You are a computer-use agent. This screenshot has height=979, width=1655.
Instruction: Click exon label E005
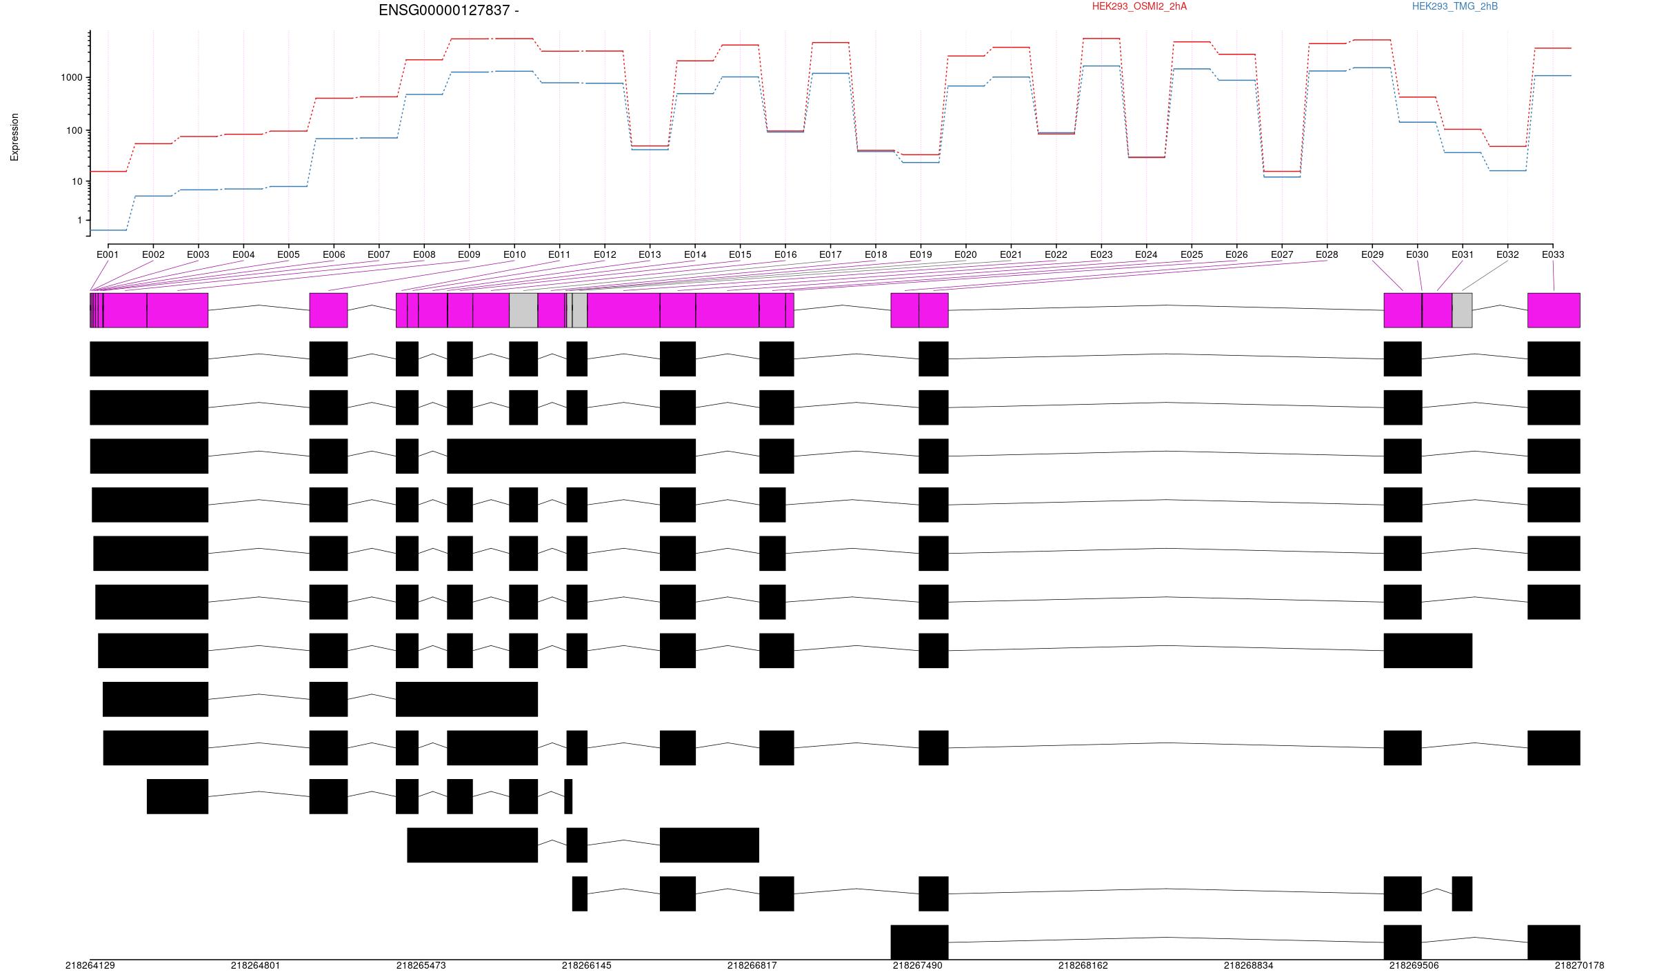(x=288, y=254)
